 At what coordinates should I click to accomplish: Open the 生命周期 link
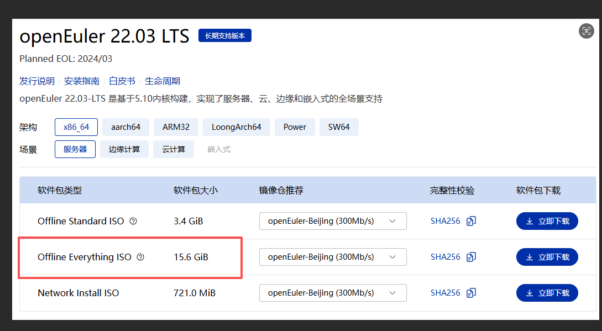point(163,81)
